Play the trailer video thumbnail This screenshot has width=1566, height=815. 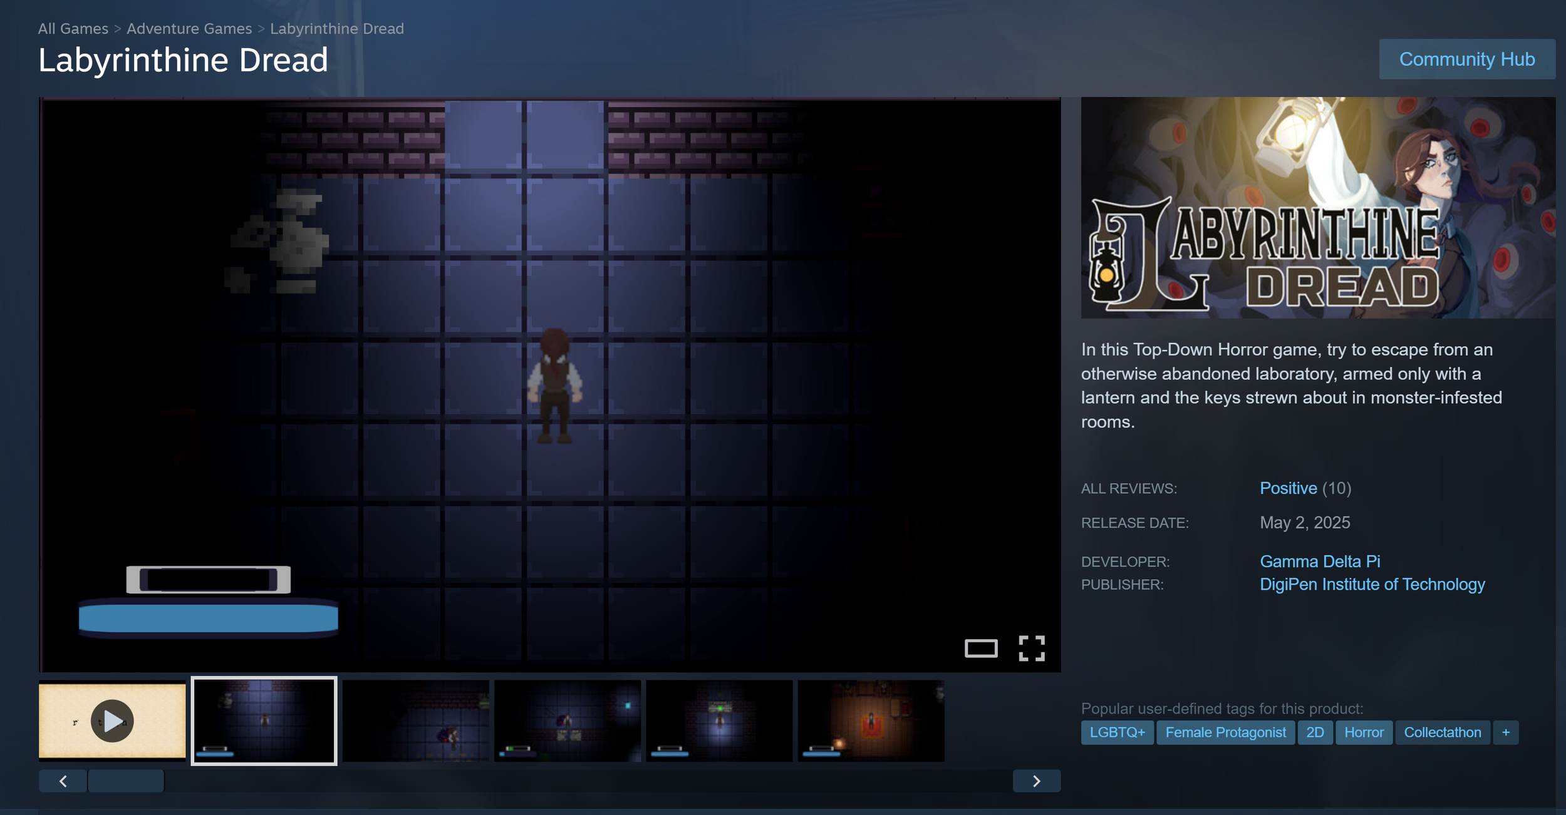[x=112, y=720]
